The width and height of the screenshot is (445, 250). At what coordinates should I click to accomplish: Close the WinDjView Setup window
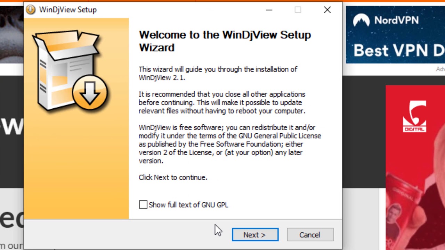tap(327, 10)
